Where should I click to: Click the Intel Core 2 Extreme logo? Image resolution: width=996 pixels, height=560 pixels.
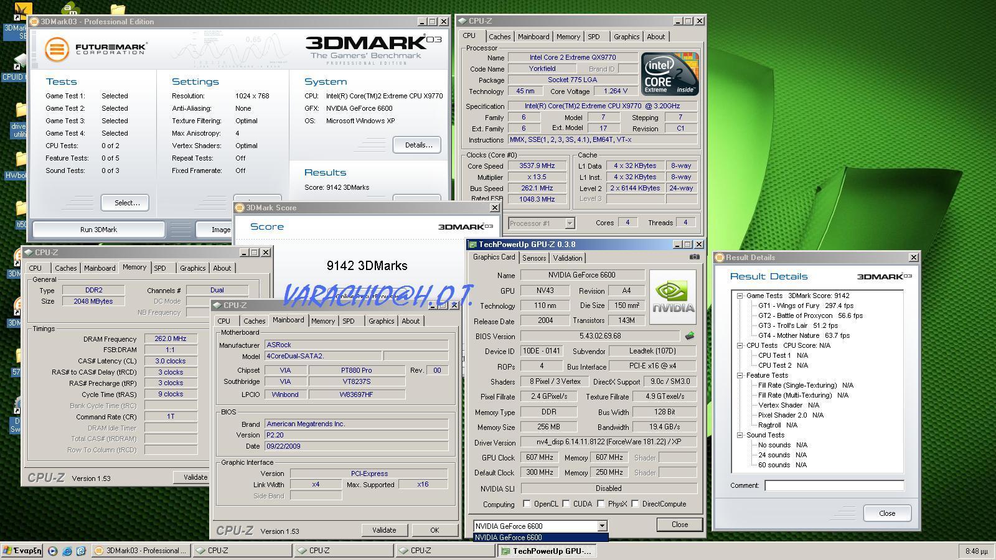pyautogui.click(x=670, y=74)
